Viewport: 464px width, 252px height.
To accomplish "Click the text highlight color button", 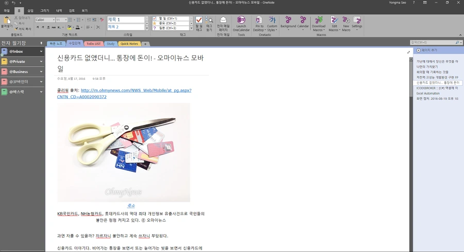I will pyautogui.click(x=69, y=27).
